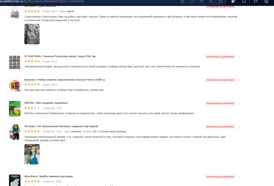Open Кукусики / Набор семечек подсолнечника title

[x=65, y=80]
